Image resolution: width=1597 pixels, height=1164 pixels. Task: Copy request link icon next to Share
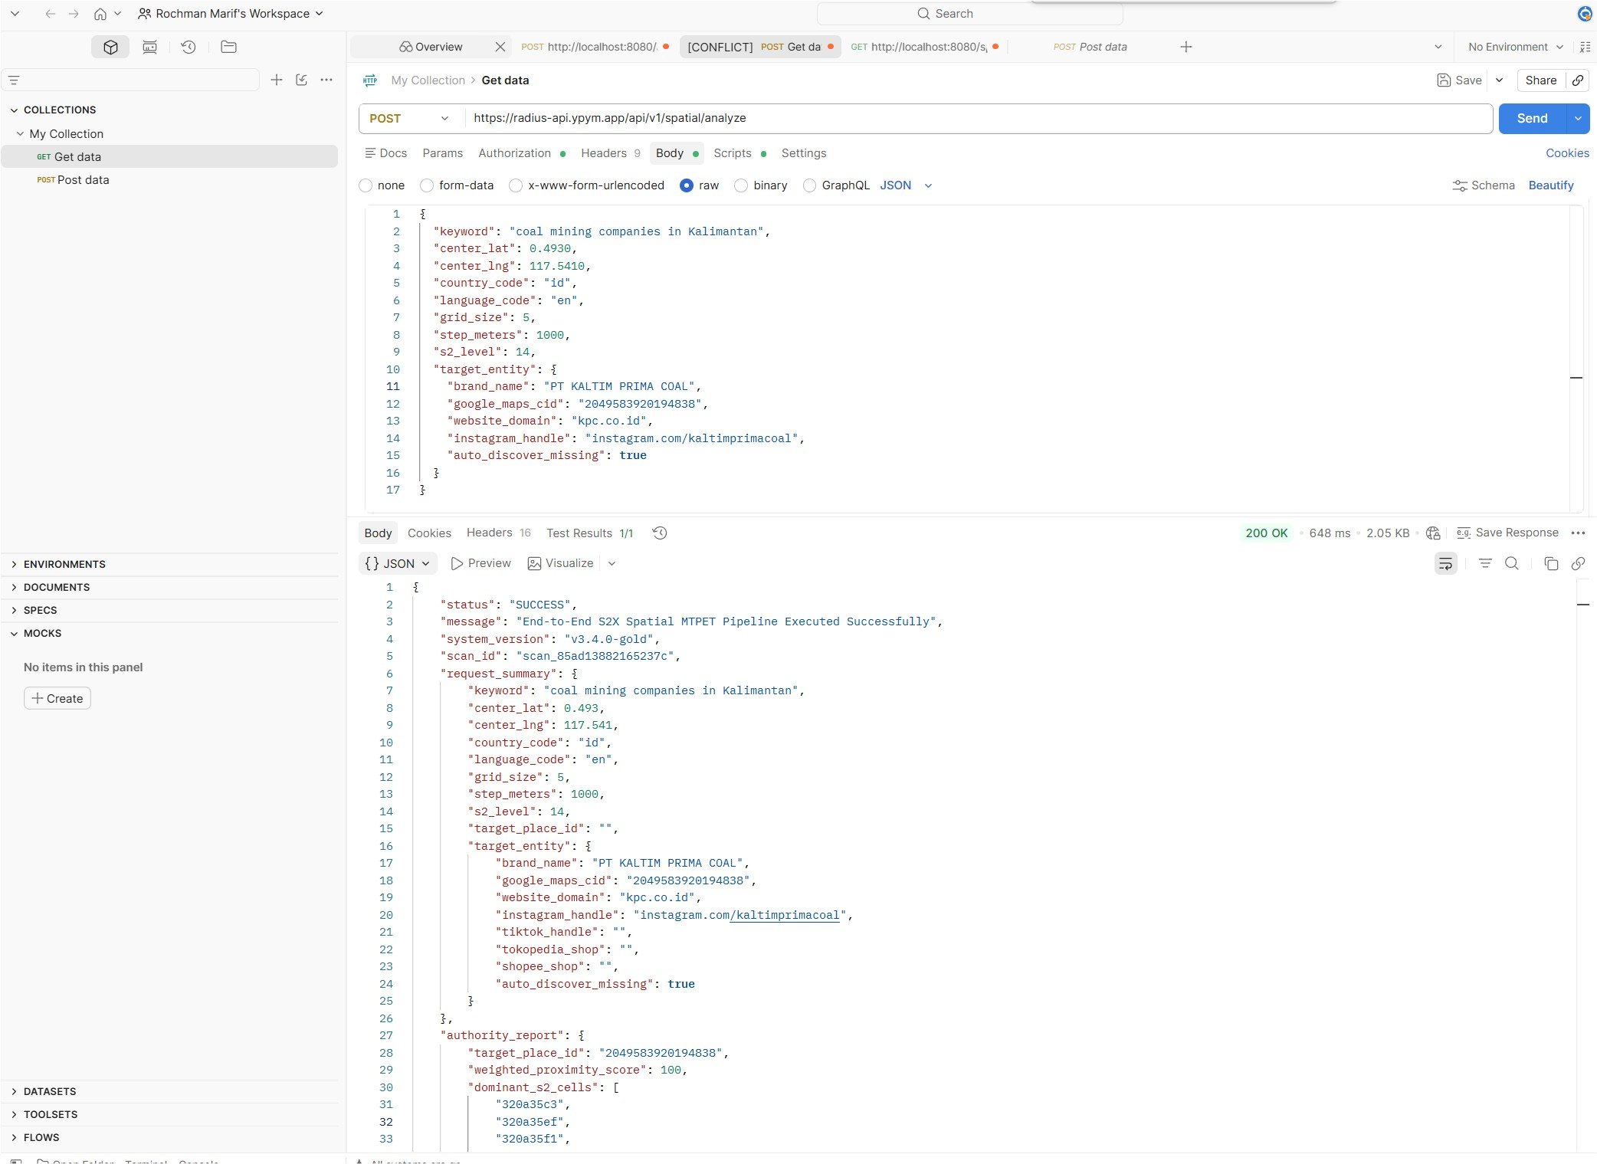coord(1578,80)
